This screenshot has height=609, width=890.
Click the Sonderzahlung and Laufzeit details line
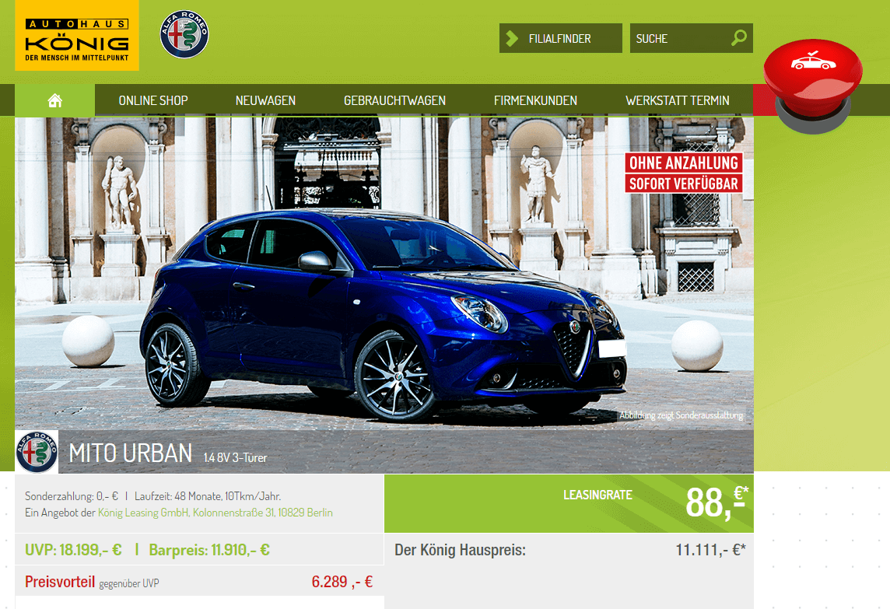(153, 496)
